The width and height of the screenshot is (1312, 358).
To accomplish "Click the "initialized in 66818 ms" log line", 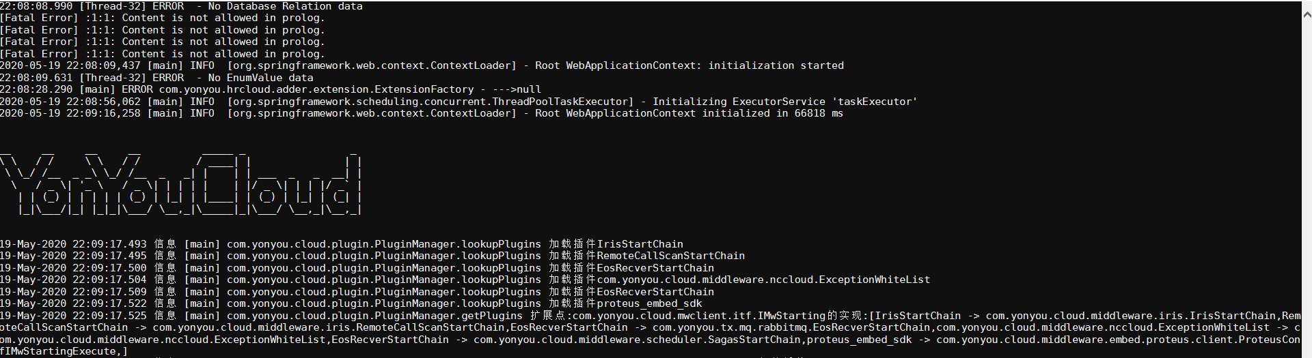I will coord(421,113).
